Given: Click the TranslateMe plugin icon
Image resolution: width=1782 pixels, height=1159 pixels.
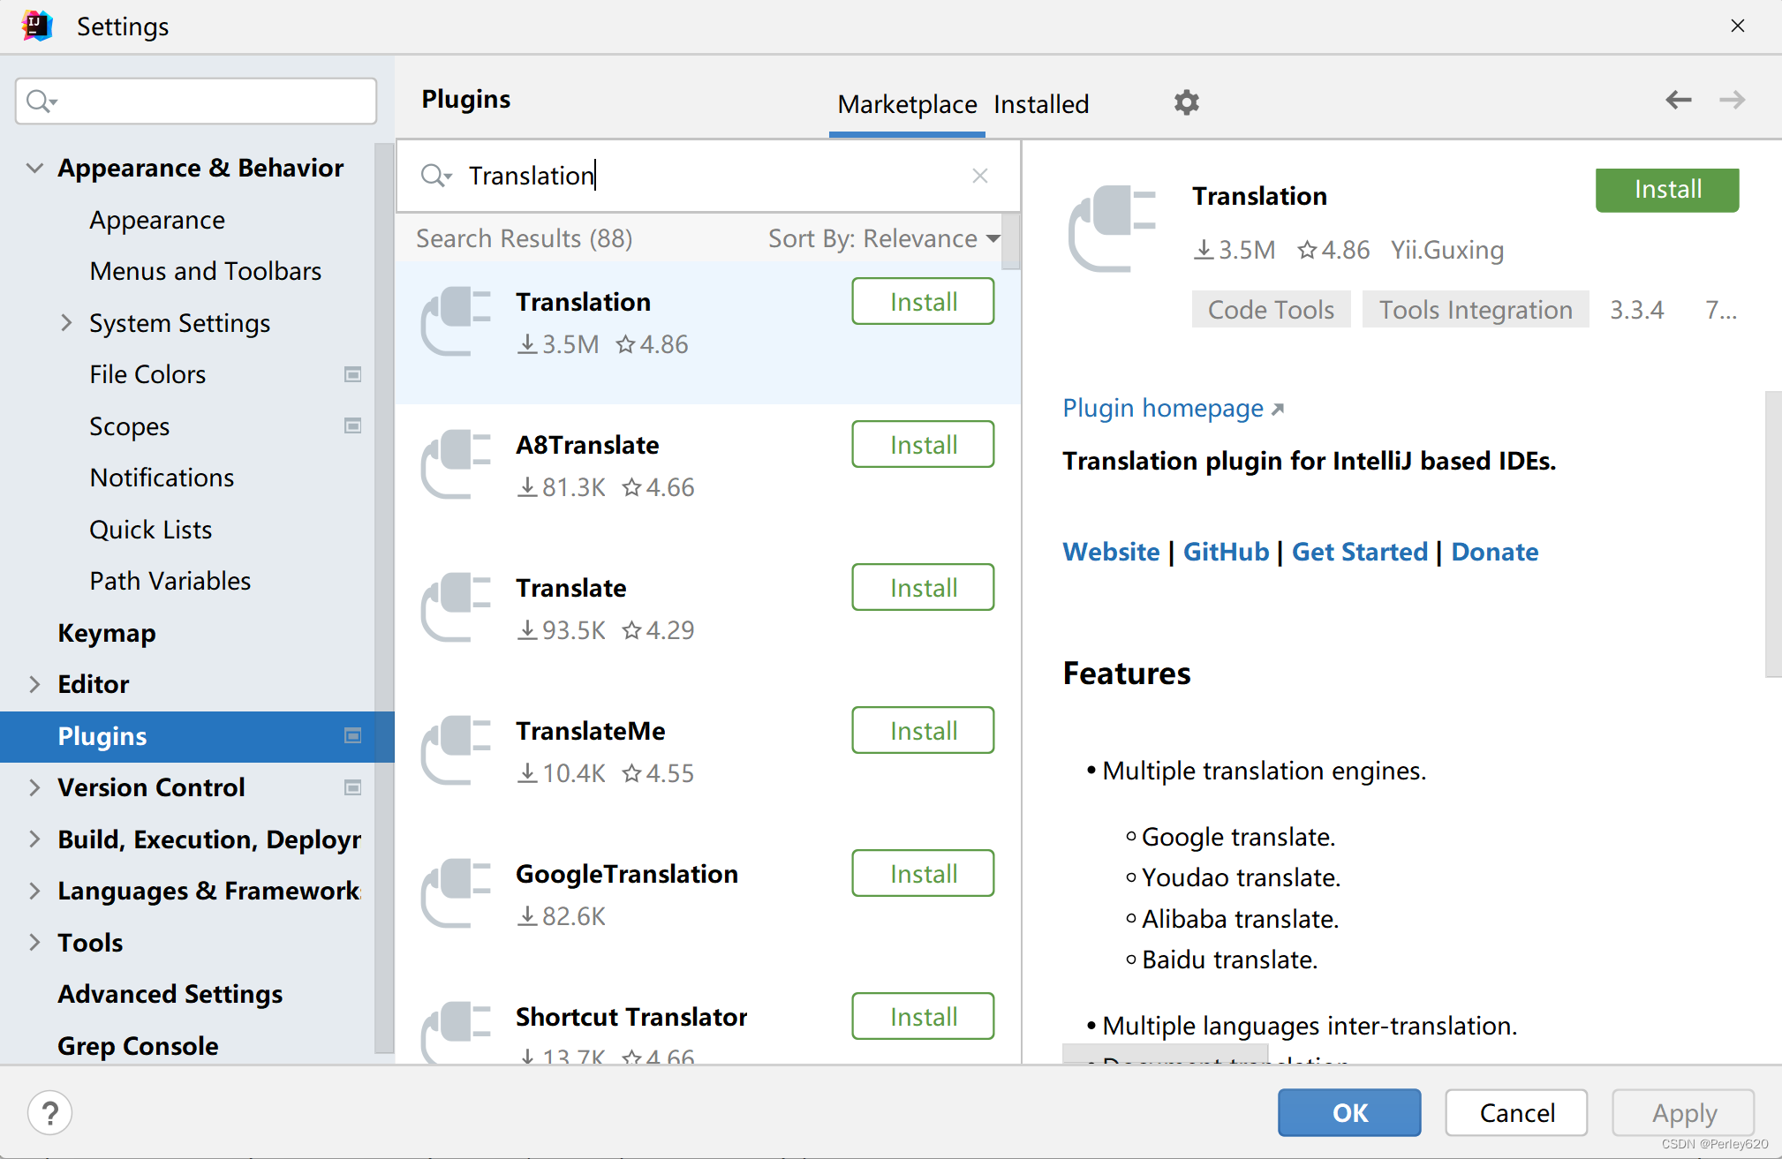Looking at the screenshot, I should (x=456, y=750).
